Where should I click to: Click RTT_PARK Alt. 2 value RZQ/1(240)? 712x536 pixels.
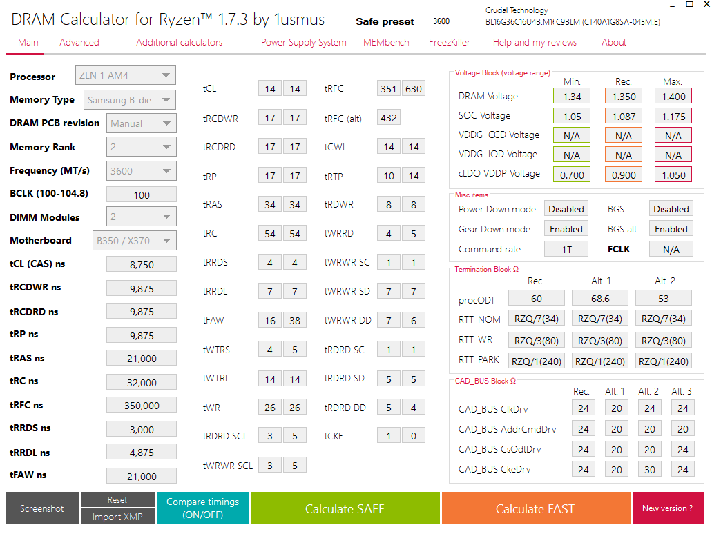[x=664, y=361]
